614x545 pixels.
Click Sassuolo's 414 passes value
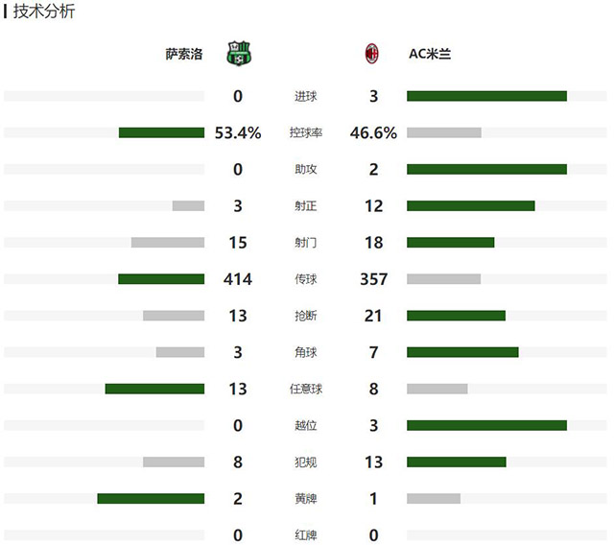[x=238, y=279]
